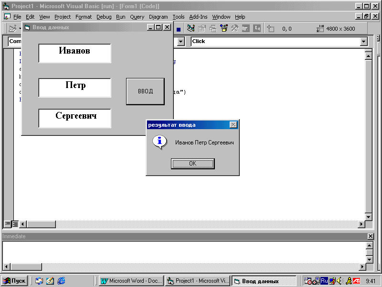This screenshot has width=382, height=287.
Task: Click the Пуск start button
Action: pyautogui.click(x=14, y=281)
